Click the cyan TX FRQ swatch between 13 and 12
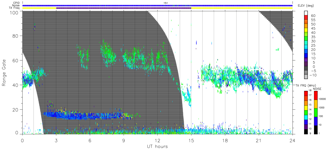The image size is (329, 152). (x=306, y=117)
